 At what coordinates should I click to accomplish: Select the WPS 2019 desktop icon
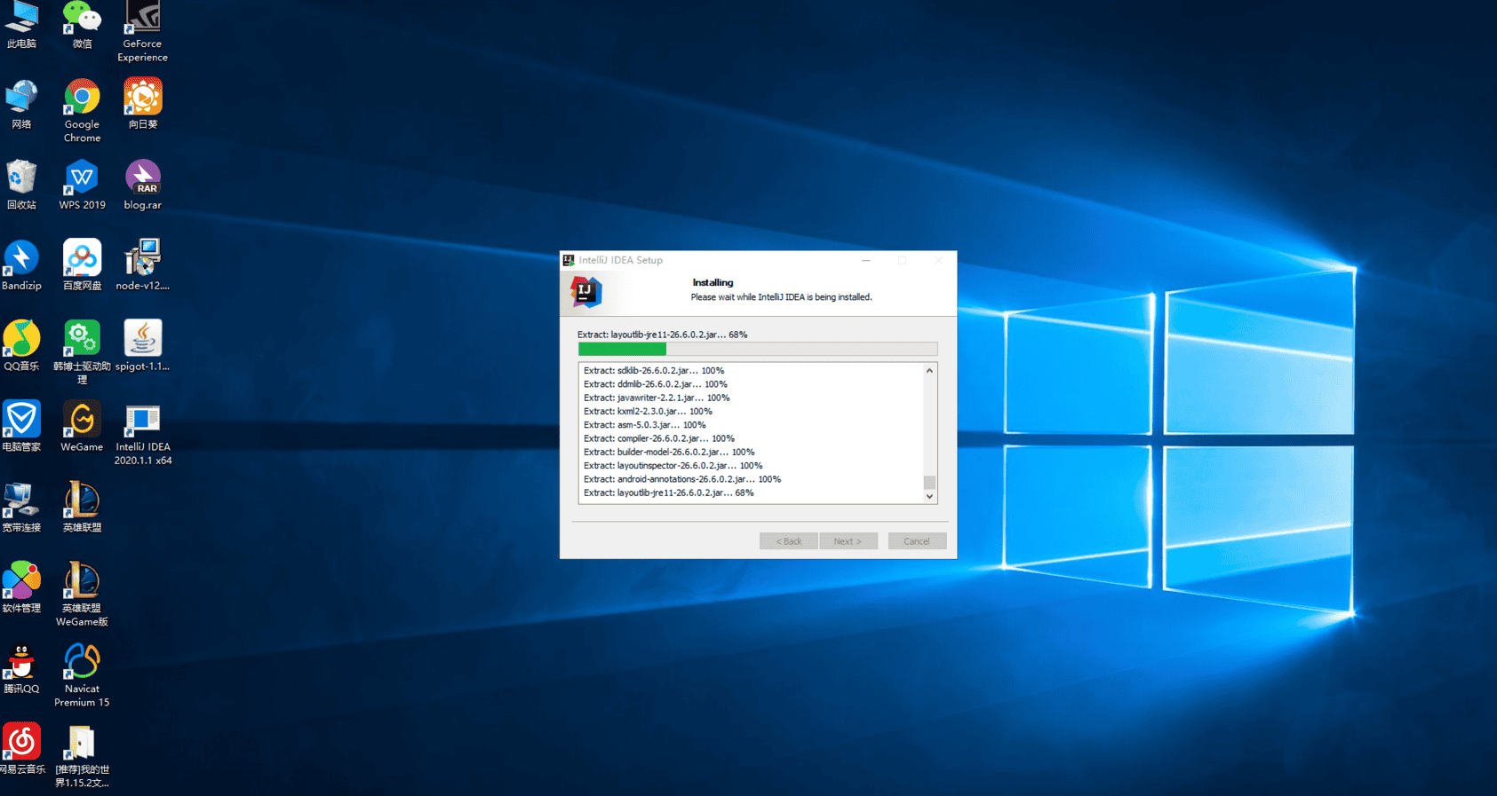(x=82, y=178)
